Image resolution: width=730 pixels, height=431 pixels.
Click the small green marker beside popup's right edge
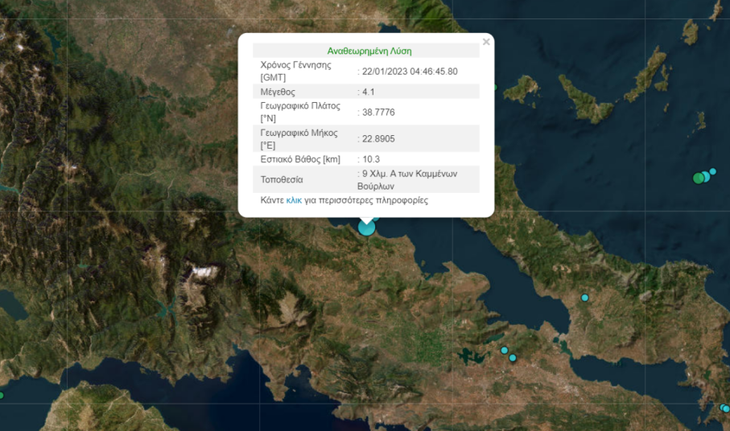tap(494, 87)
